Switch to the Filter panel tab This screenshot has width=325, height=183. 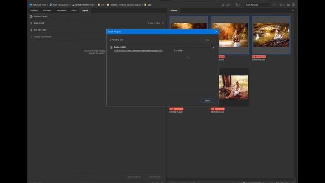[74, 10]
